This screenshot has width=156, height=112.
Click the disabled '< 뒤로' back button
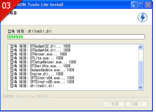(114, 104)
